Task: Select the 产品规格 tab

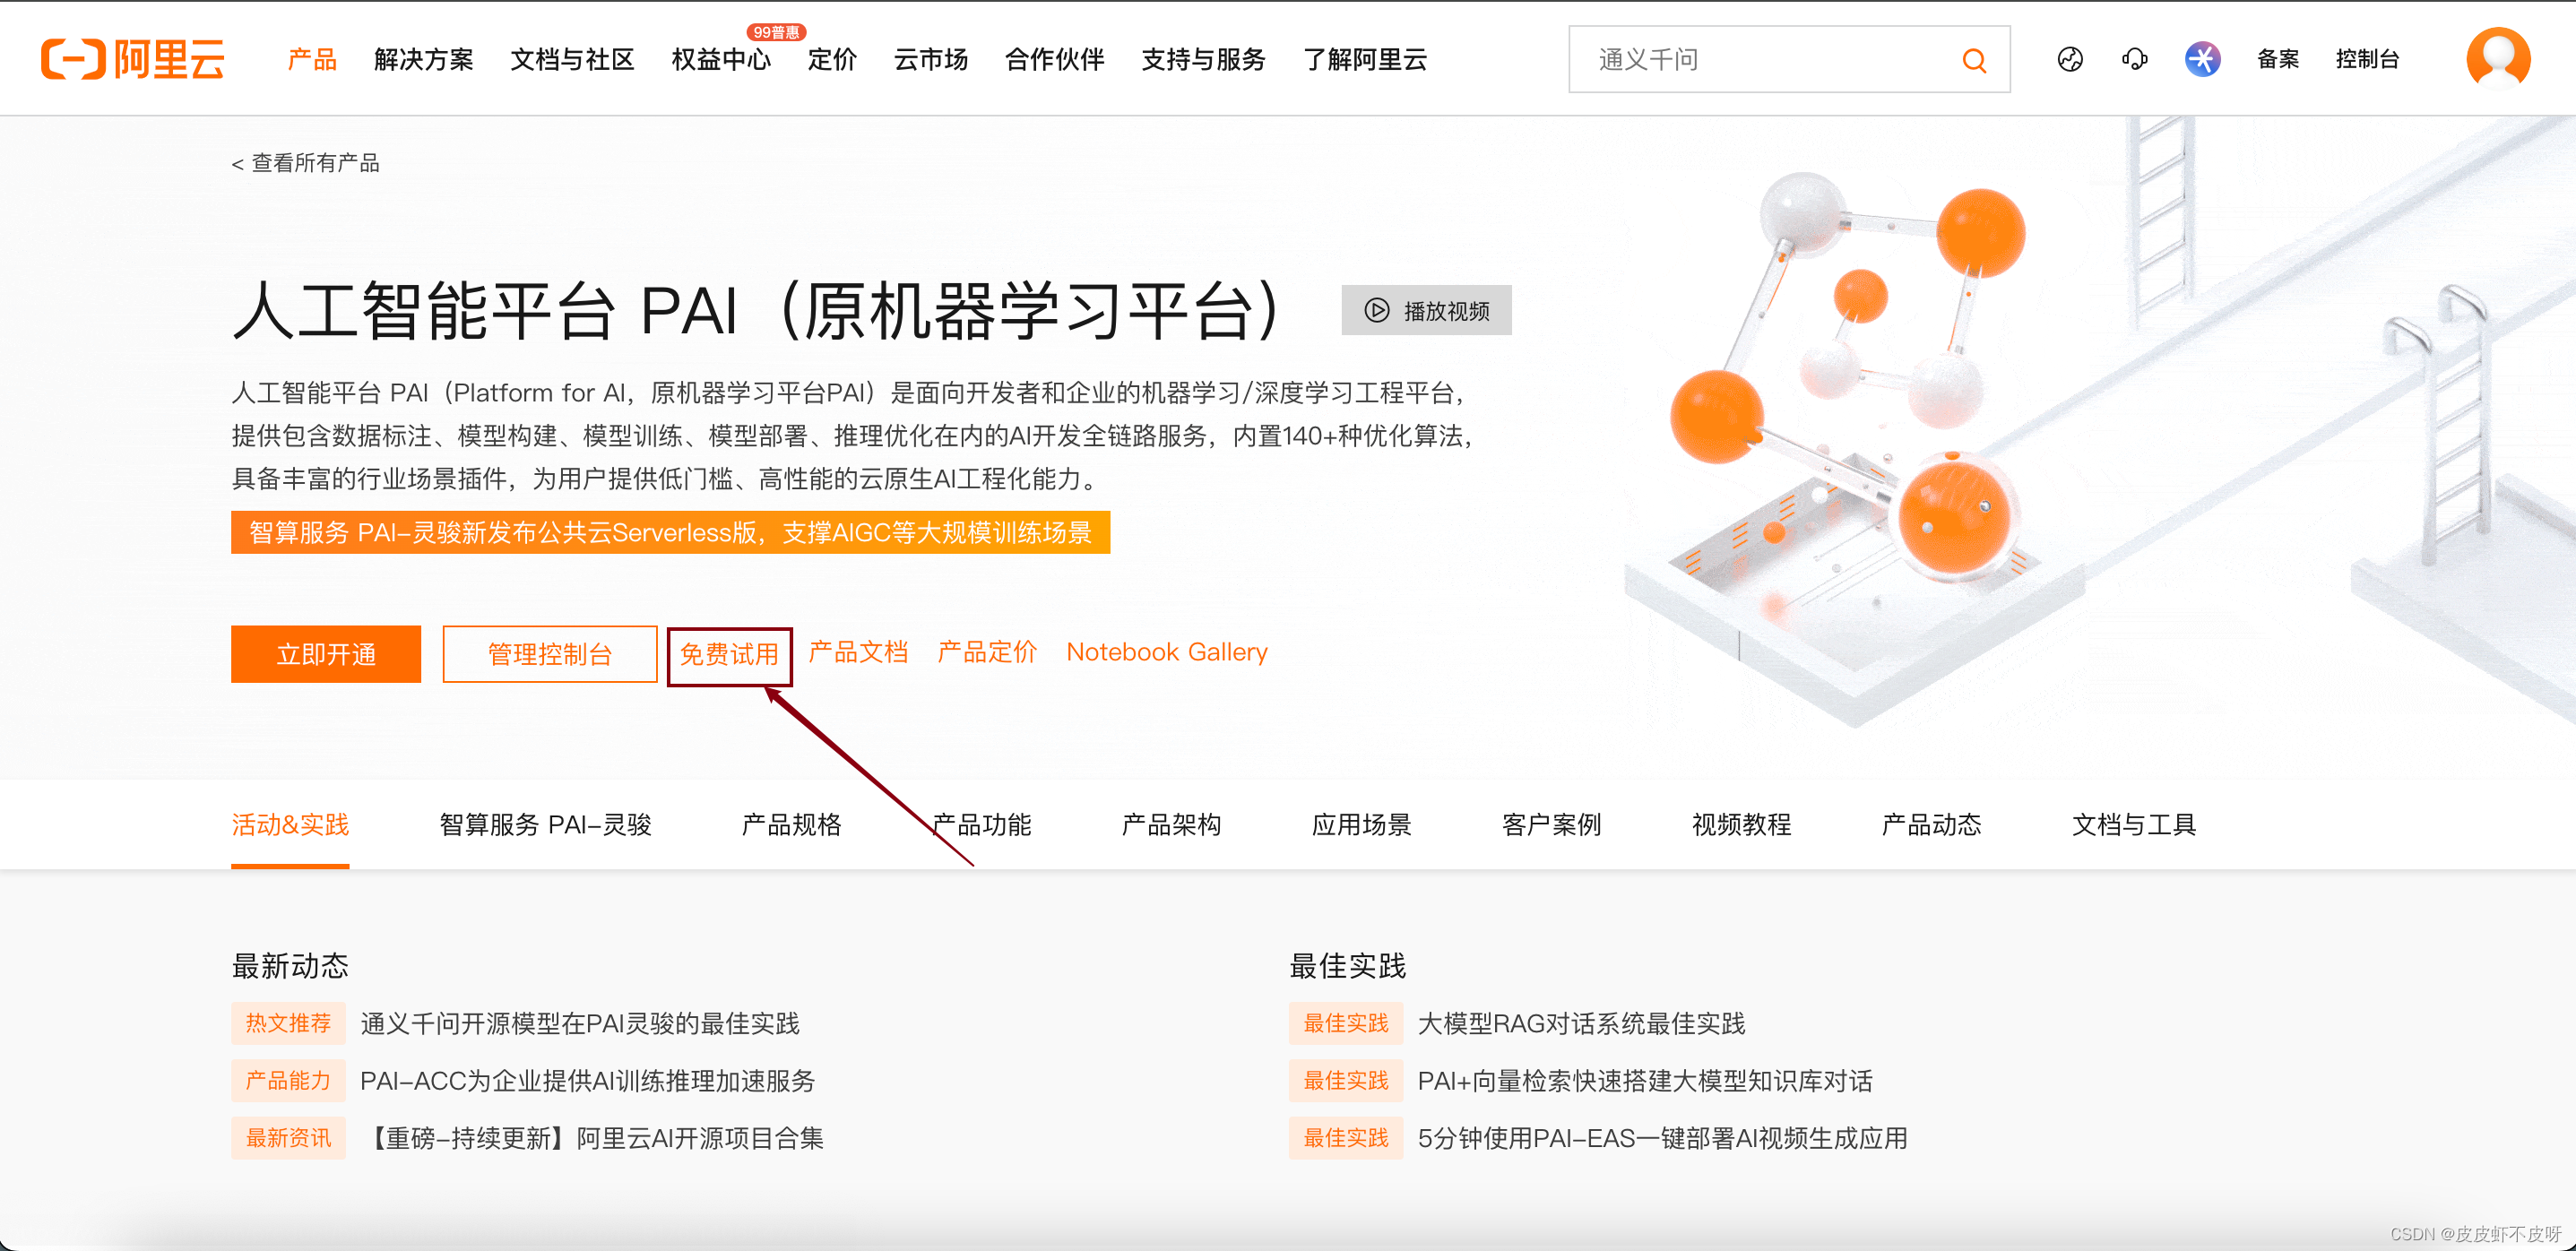Action: coord(792,825)
